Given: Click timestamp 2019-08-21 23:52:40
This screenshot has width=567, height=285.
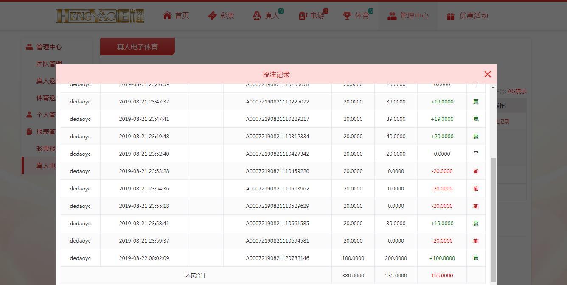Looking at the screenshot, I should 144,154.
